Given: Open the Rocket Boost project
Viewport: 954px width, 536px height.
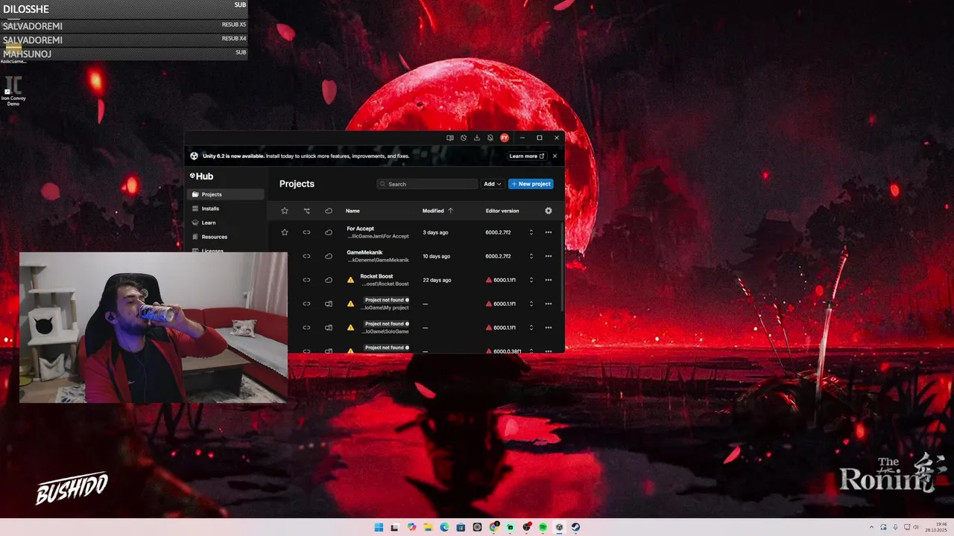Looking at the screenshot, I should pos(376,276).
